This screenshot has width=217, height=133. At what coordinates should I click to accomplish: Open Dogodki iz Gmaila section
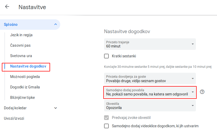click(x=25, y=87)
